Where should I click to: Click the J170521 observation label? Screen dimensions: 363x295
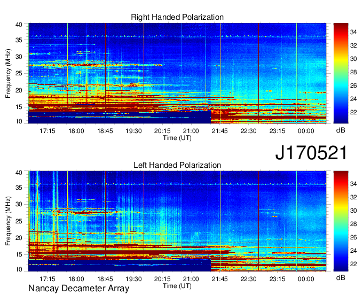point(311,153)
